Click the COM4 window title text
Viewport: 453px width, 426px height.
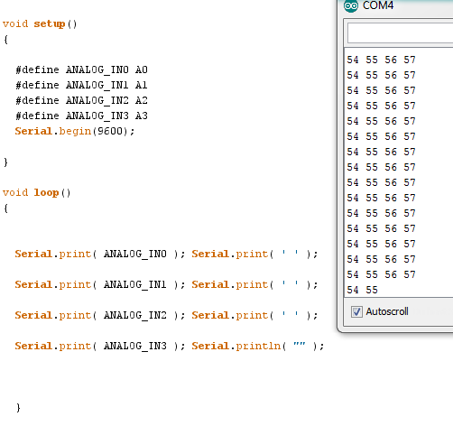(x=378, y=5)
